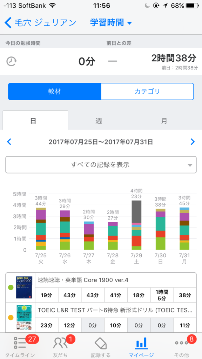202x359 pixels.
Task: Tap the 23分 cell for TOEIC drill
Action: tap(47, 325)
